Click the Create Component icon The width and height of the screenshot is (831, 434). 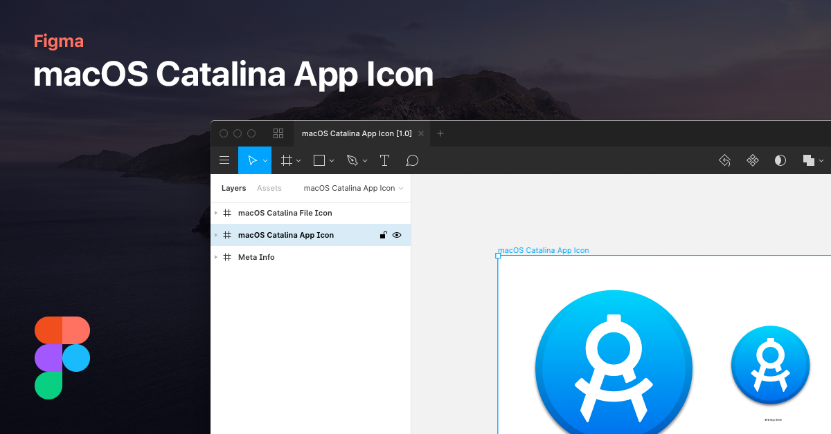click(x=753, y=160)
